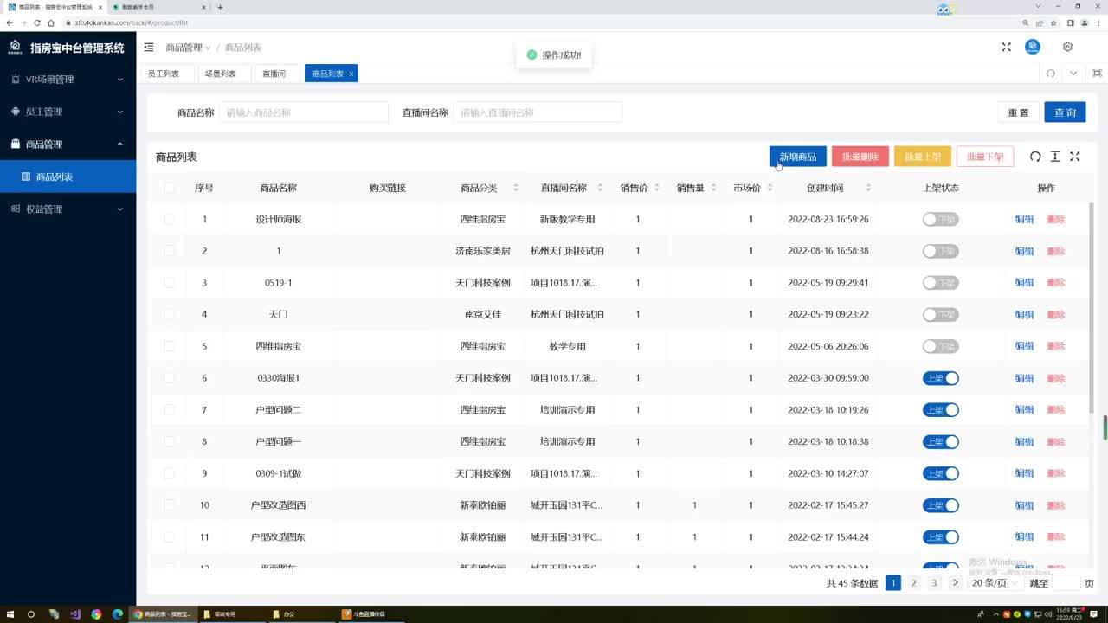Click the 新增商品 button
This screenshot has width=1108, height=623.
tap(797, 157)
